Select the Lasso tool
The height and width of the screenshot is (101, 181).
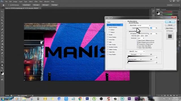(x=2, y=17)
